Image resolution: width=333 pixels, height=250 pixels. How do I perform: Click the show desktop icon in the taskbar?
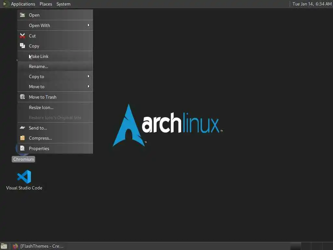[4, 246]
